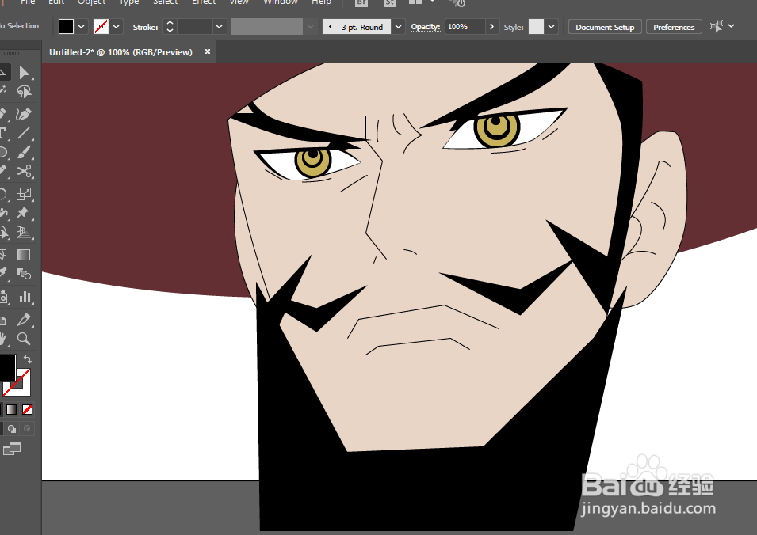Select the Paintbrush tool

[23, 152]
